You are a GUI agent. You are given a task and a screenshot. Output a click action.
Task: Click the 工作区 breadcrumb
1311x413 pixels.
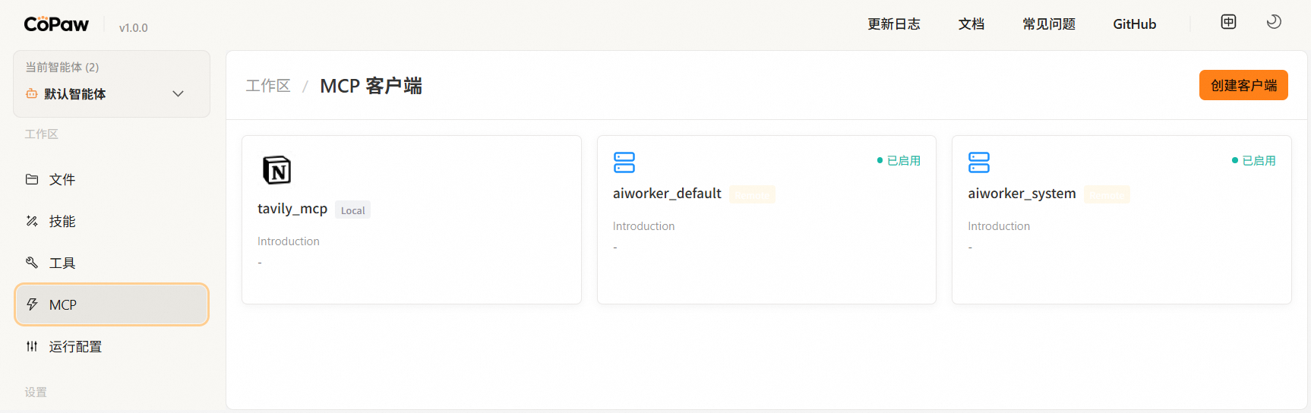point(268,86)
